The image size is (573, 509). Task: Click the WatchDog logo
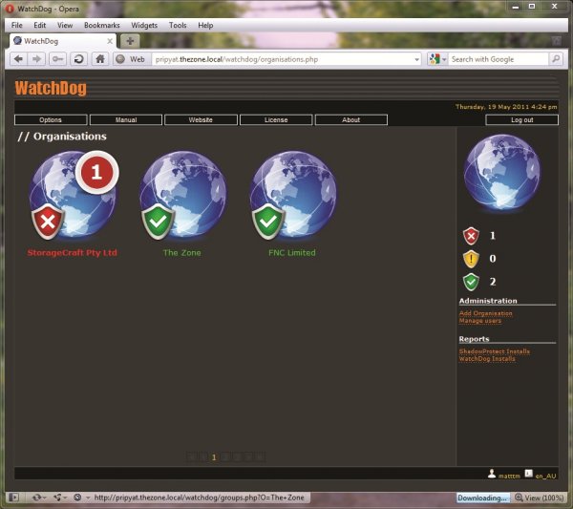[x=51, y=88]
